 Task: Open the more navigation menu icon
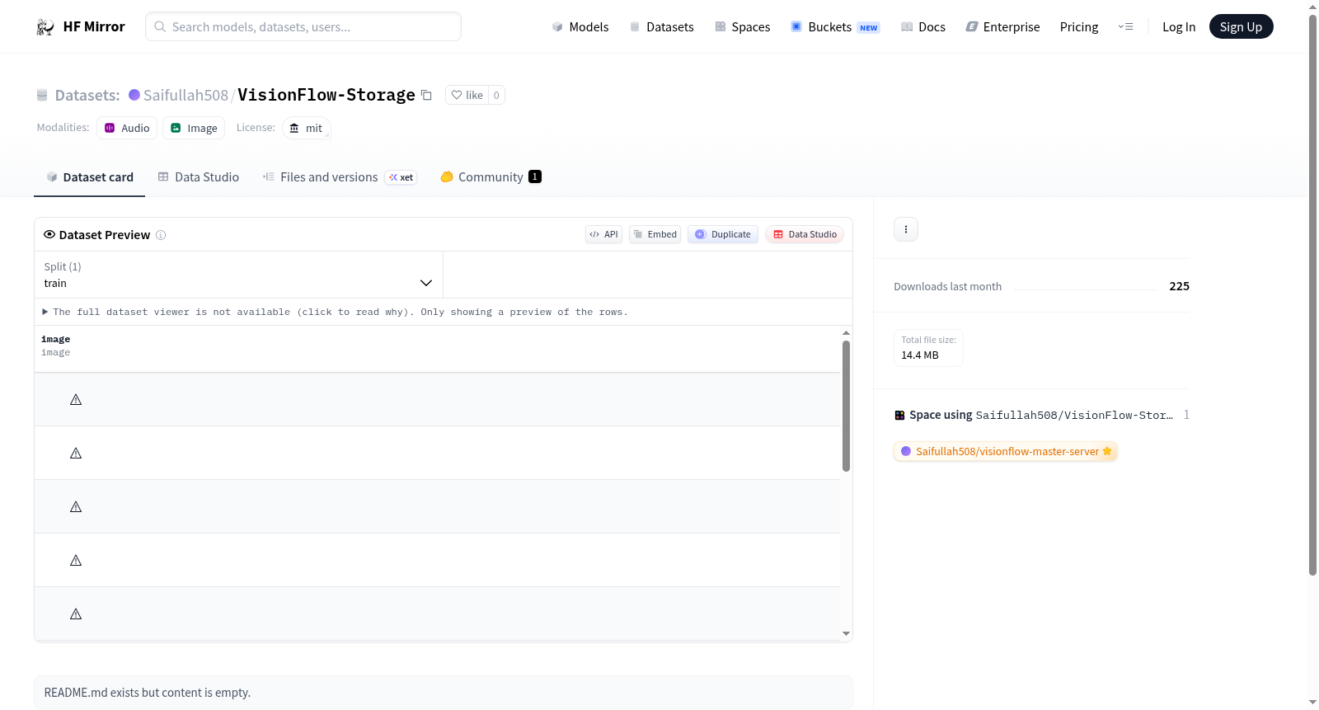[1125, 26]
